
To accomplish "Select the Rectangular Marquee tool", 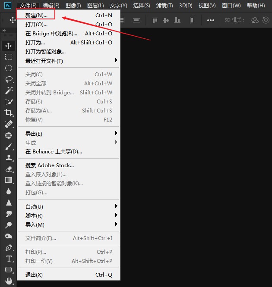I will pyautogui.click(x=9, y=57).
